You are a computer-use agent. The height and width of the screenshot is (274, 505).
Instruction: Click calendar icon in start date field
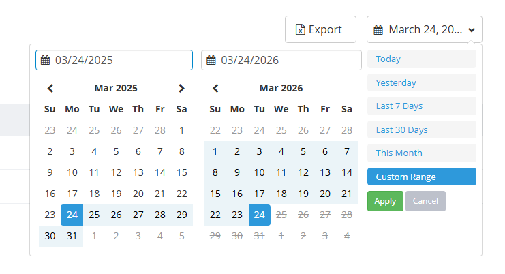click(x=46, y=60)
